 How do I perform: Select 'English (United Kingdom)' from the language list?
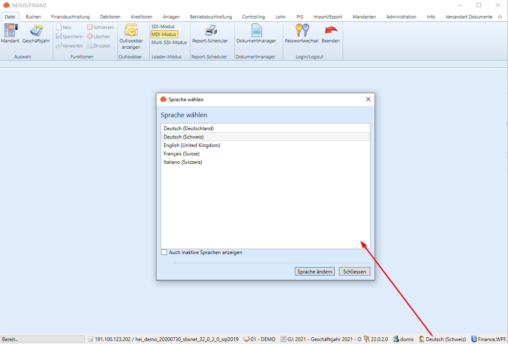pyautogui.click(x=192, y=145)
